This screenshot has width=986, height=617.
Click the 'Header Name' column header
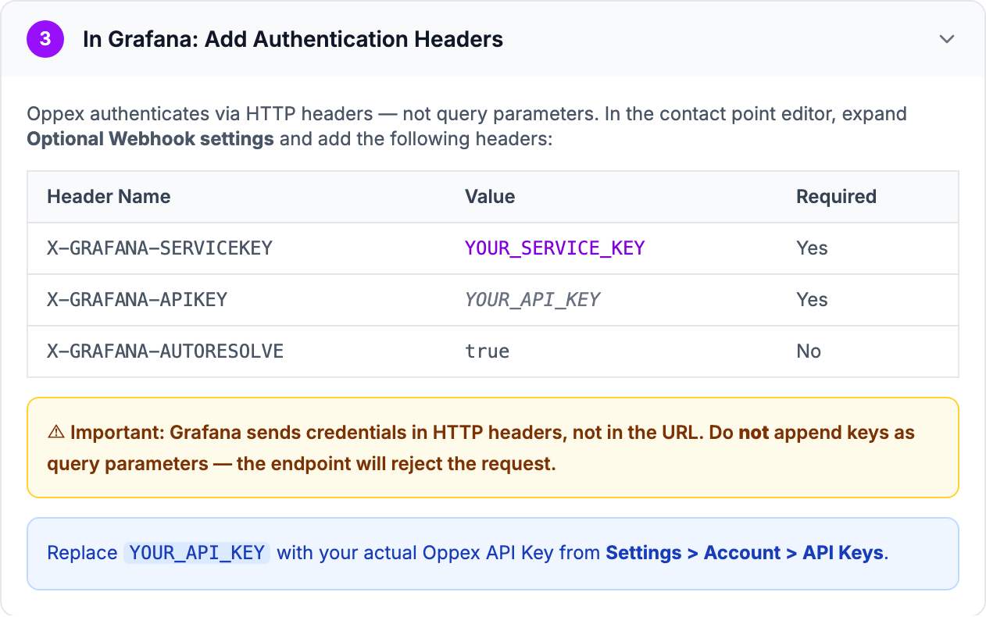[109, 197]
